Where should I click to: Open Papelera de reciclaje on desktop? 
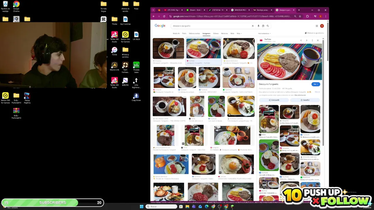tap(5, 6)
